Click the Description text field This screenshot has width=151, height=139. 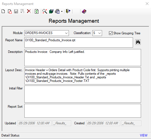(83, 58)
